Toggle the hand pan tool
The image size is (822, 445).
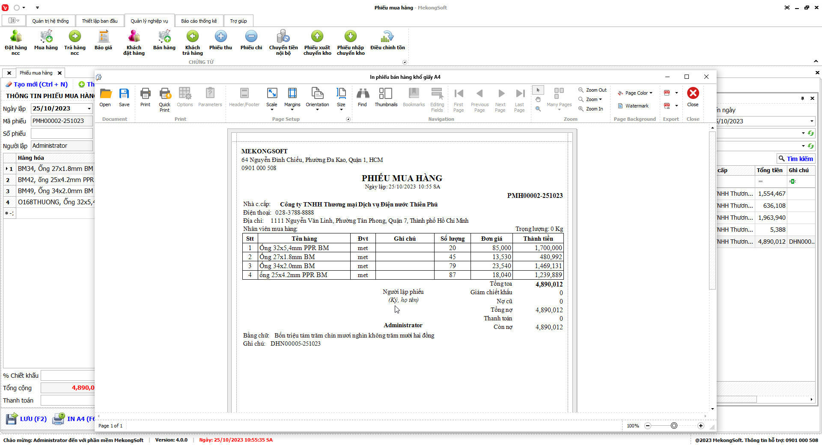click(x=538, y=99)
